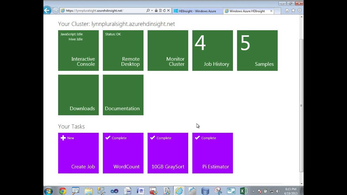Open the remote screen app on taskbar
347x195 pixels.
[x=231, y=191]
